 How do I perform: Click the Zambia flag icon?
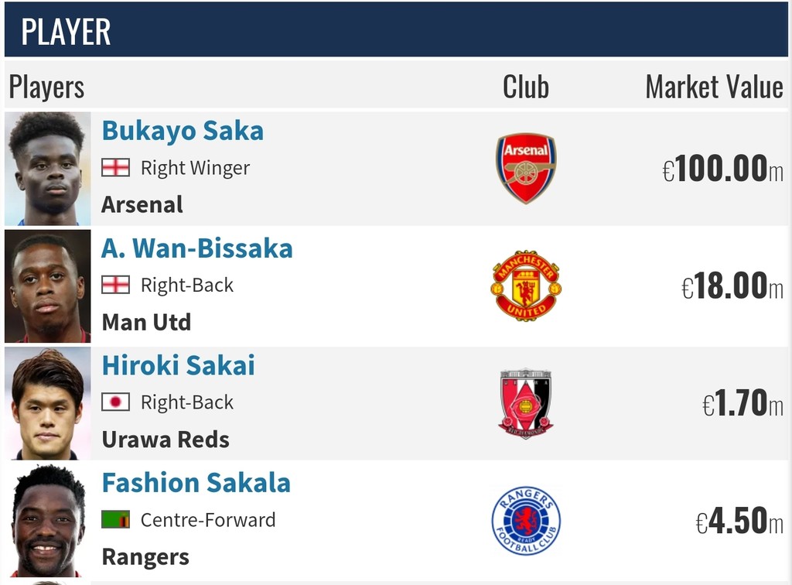115,520
